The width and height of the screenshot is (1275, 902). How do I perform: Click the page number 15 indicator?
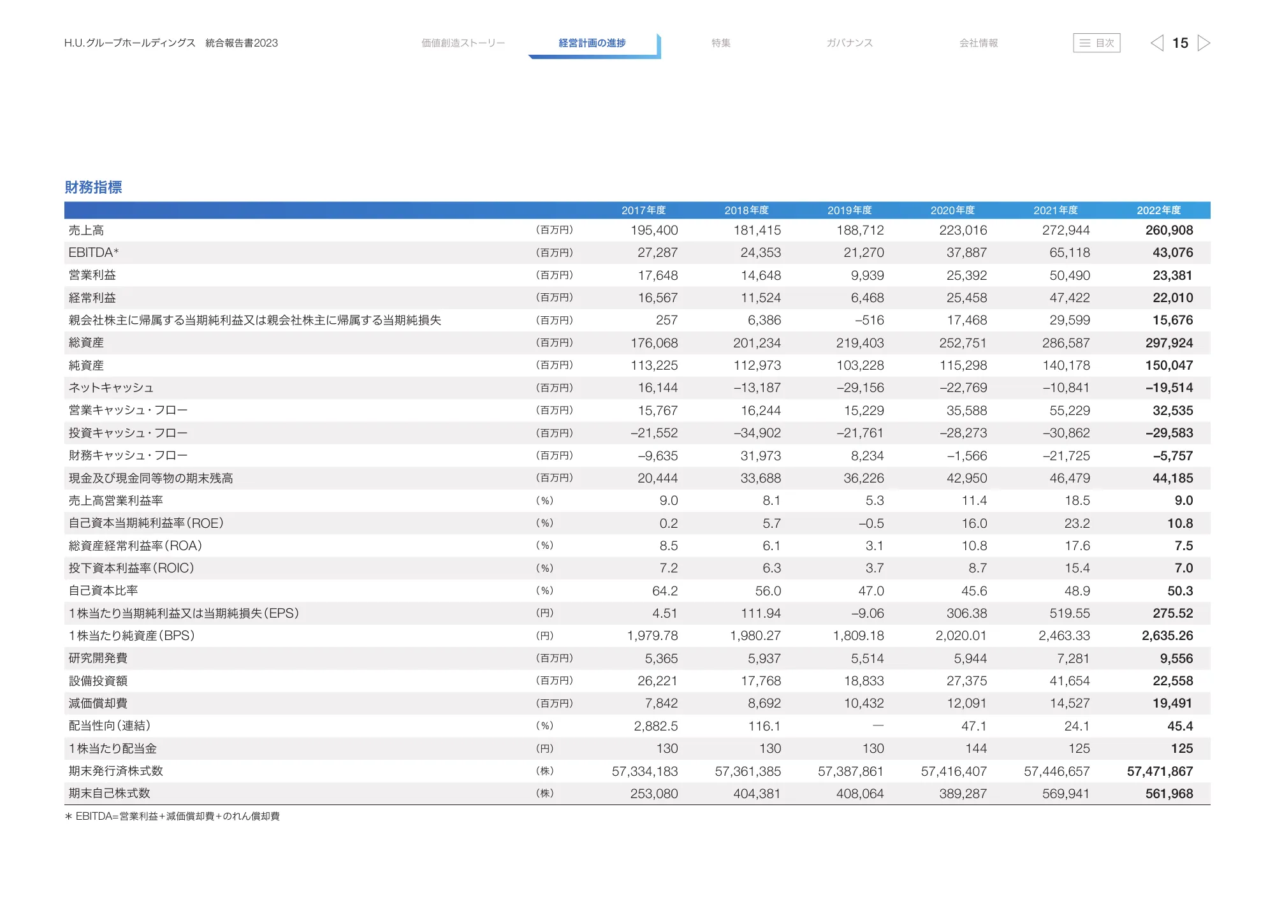tap(1180, 43)
